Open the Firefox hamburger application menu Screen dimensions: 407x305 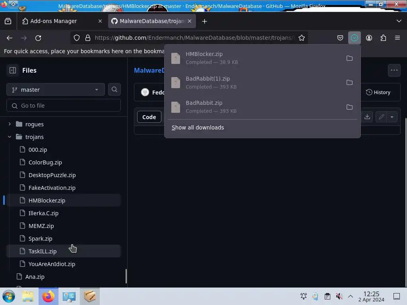point(397,38)
